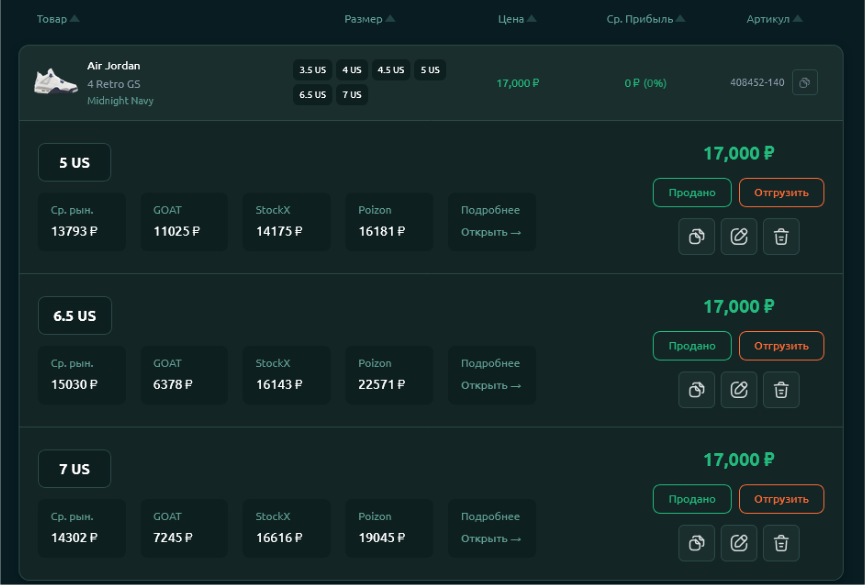
Task: Click Отгрузить for the 6.5 US pair
Action: point(781,346)
